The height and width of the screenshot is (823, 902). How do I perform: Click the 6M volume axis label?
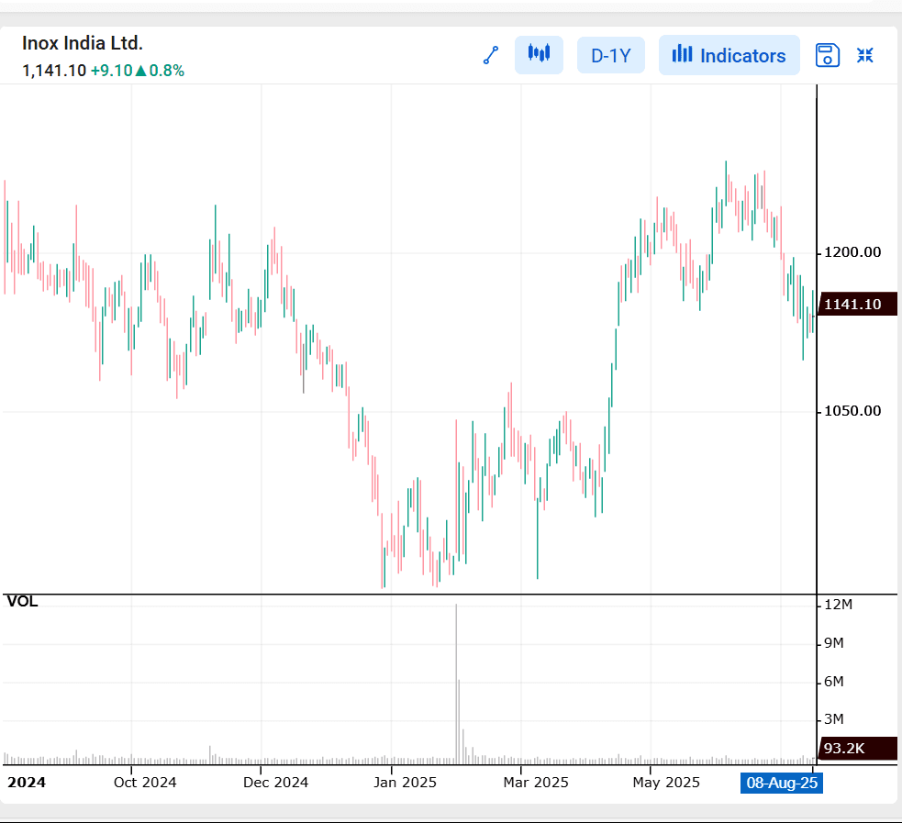click(833, 682)
